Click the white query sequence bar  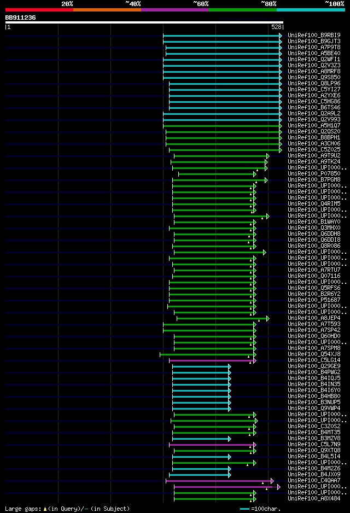point(144,22)
